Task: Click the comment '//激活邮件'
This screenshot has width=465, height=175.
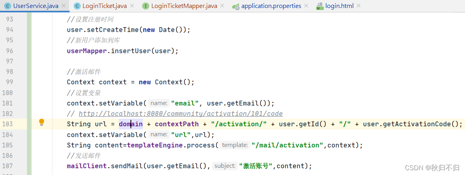Action: click(x=84, y=72)
